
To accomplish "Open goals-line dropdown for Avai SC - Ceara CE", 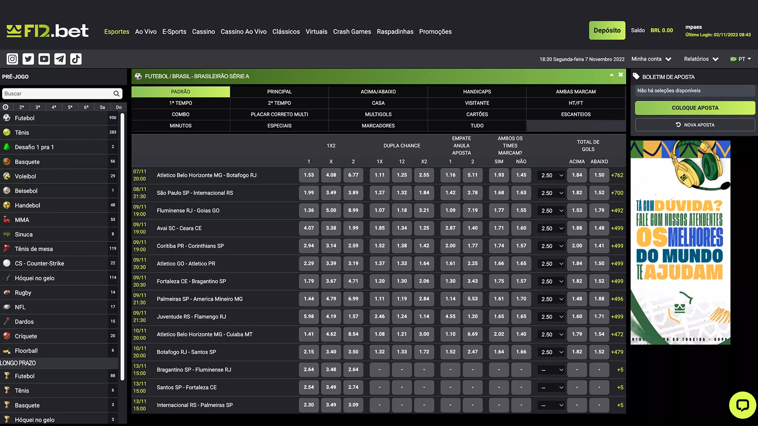I will [x=552, y=228].
